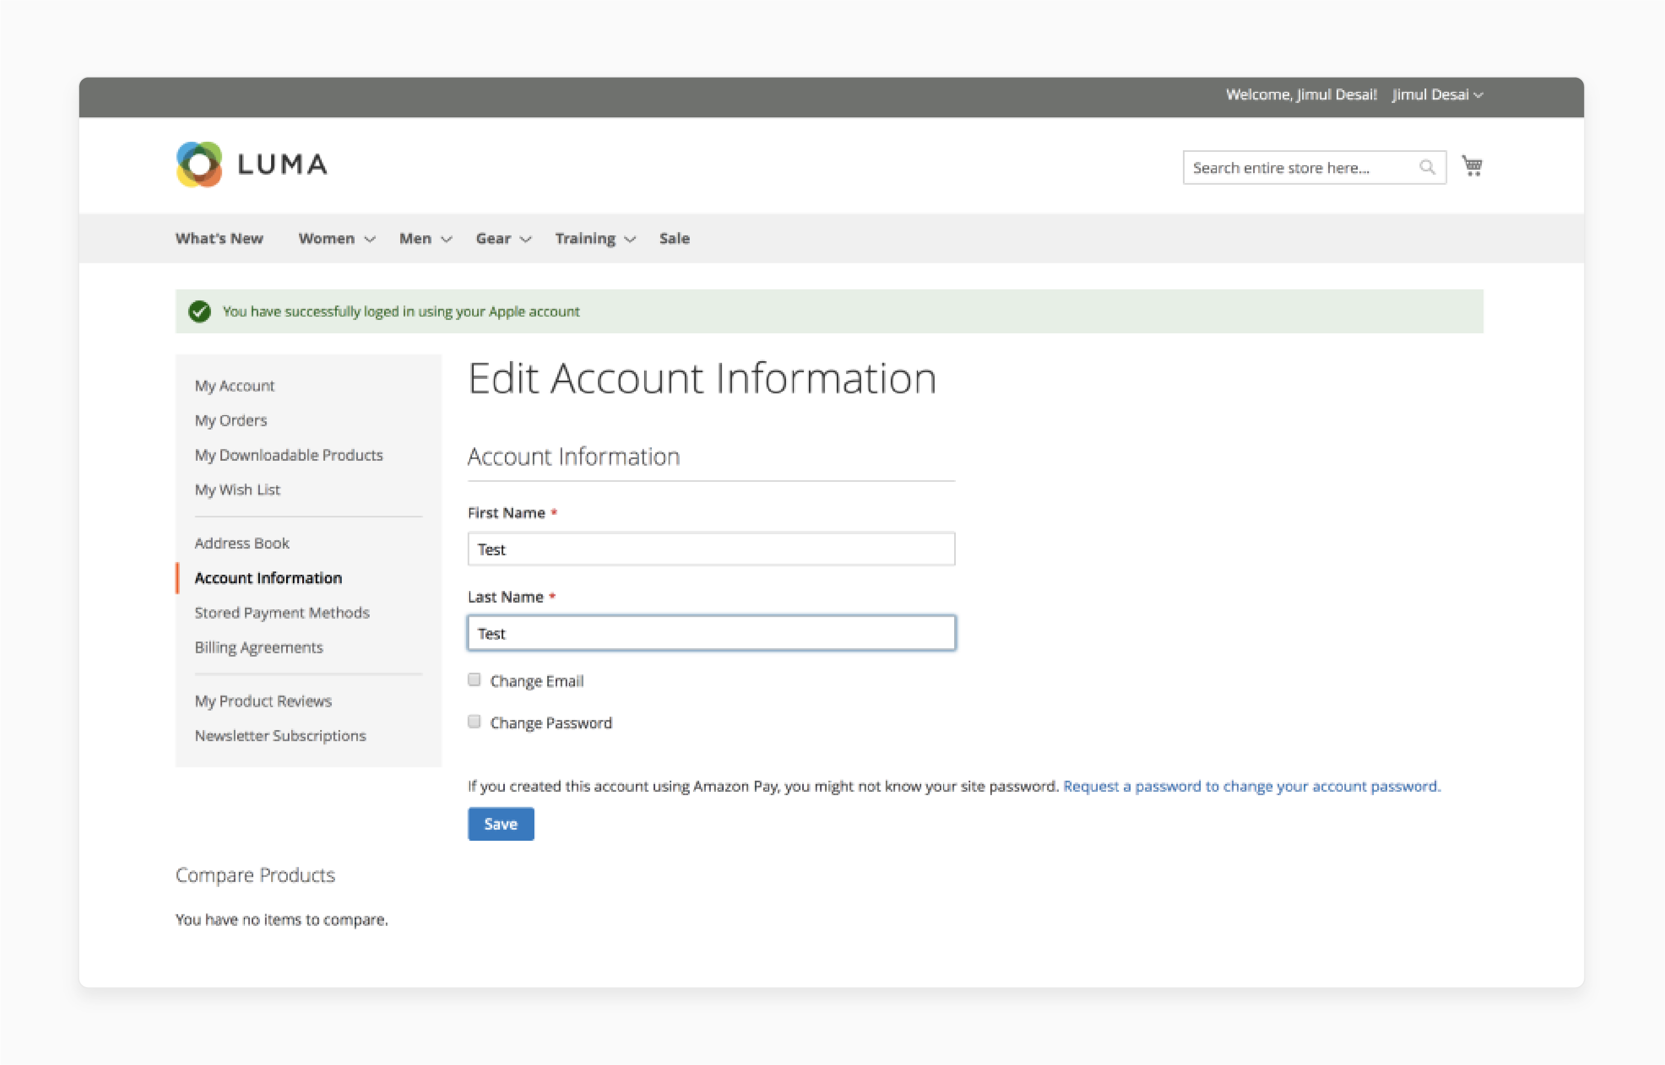Open the Training category menu
Viewport: 1665px width, 1065px height.
(x=585, y=239)
